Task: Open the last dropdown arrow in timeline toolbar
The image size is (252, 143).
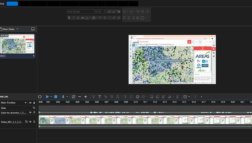Action: click(201, 97)
